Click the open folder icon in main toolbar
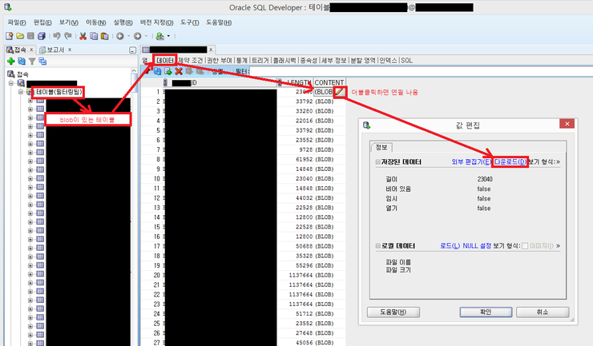 coord(20,36)
